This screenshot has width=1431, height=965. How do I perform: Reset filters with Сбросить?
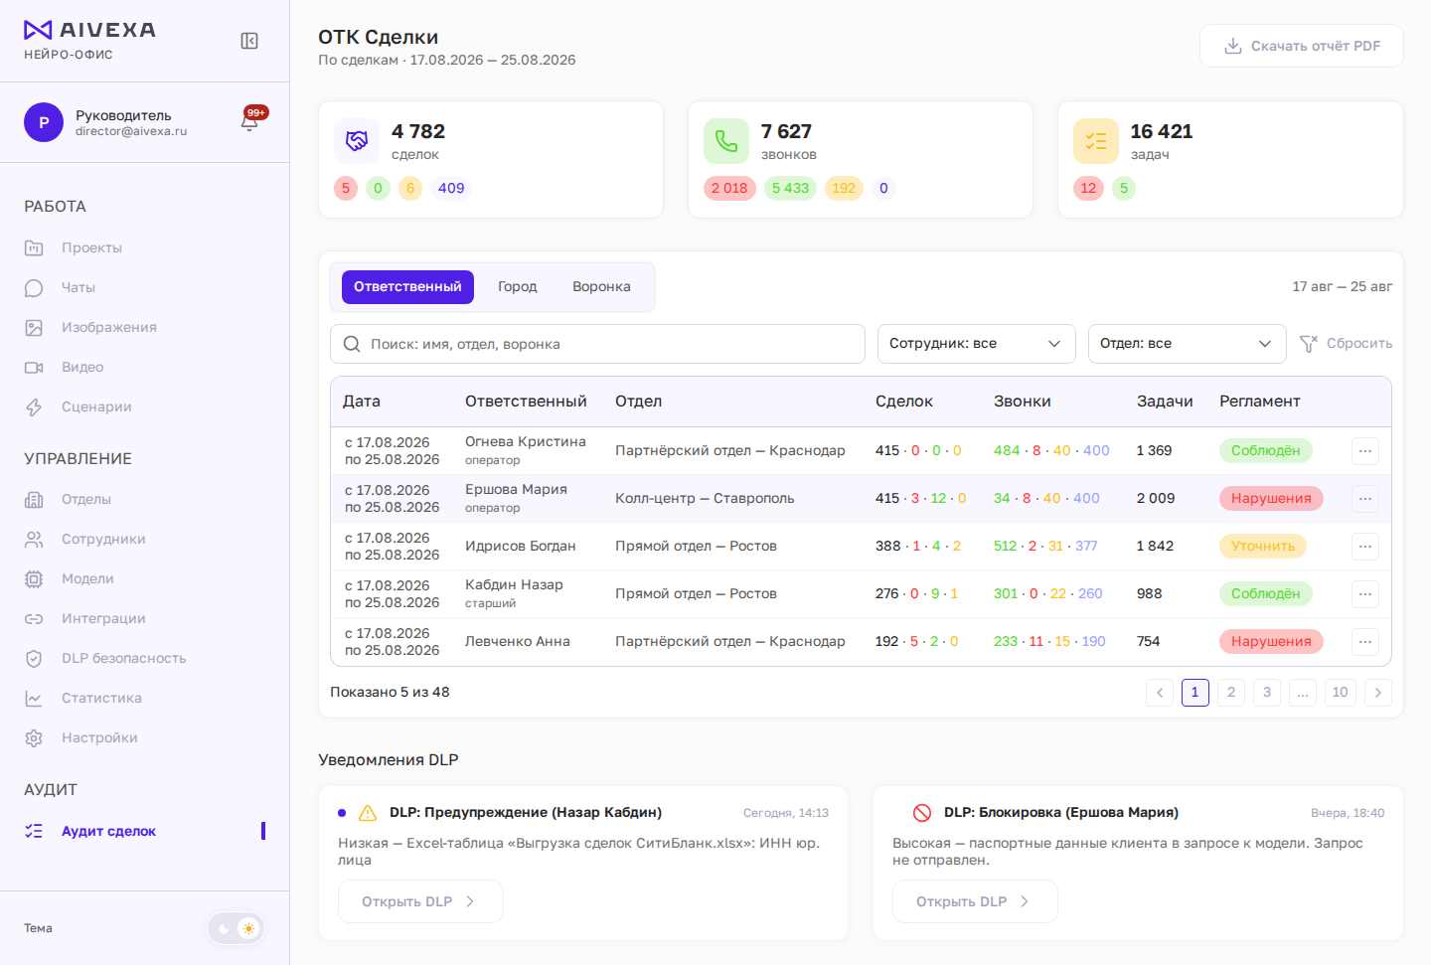pyautogui.click(x=1346, y=344)
